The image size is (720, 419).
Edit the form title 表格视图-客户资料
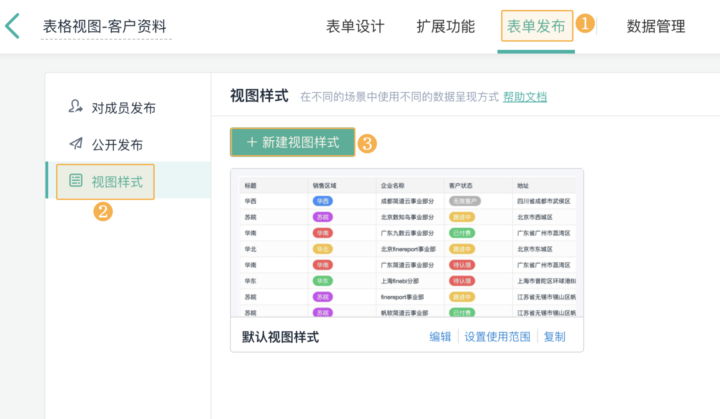click(x=105, y=26)
